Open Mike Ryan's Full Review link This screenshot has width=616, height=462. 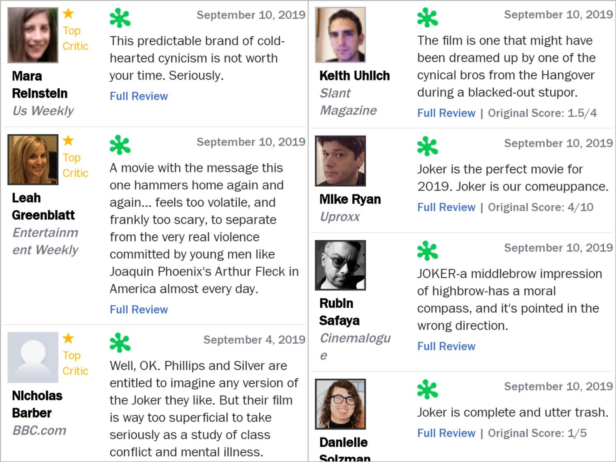446,207
